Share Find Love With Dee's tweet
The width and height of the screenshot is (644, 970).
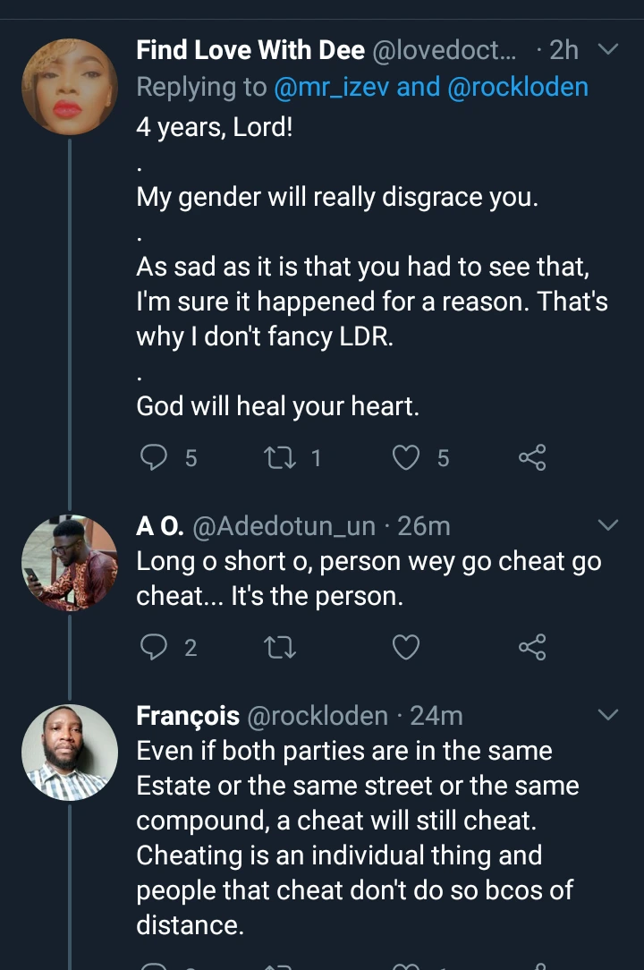click(531, 458)
